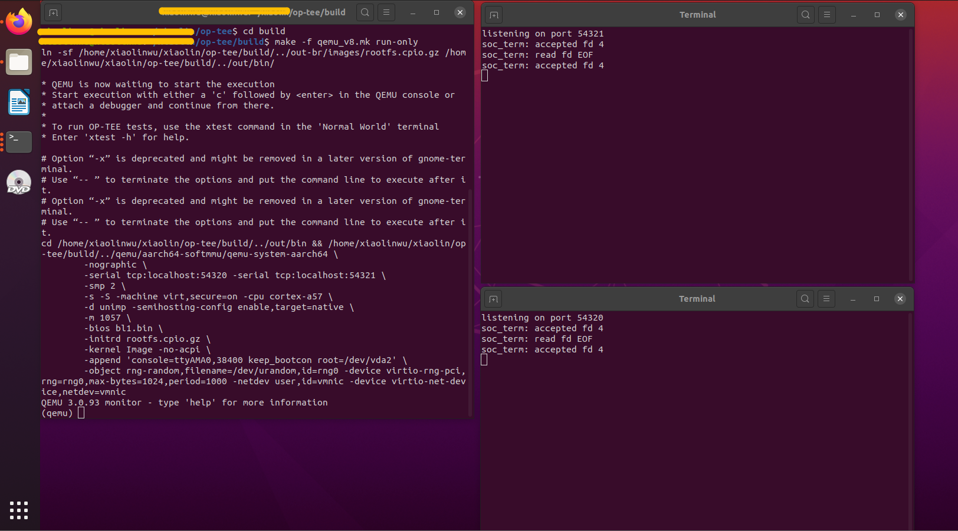Click the DVD disc dock icon

pos(19,182)
